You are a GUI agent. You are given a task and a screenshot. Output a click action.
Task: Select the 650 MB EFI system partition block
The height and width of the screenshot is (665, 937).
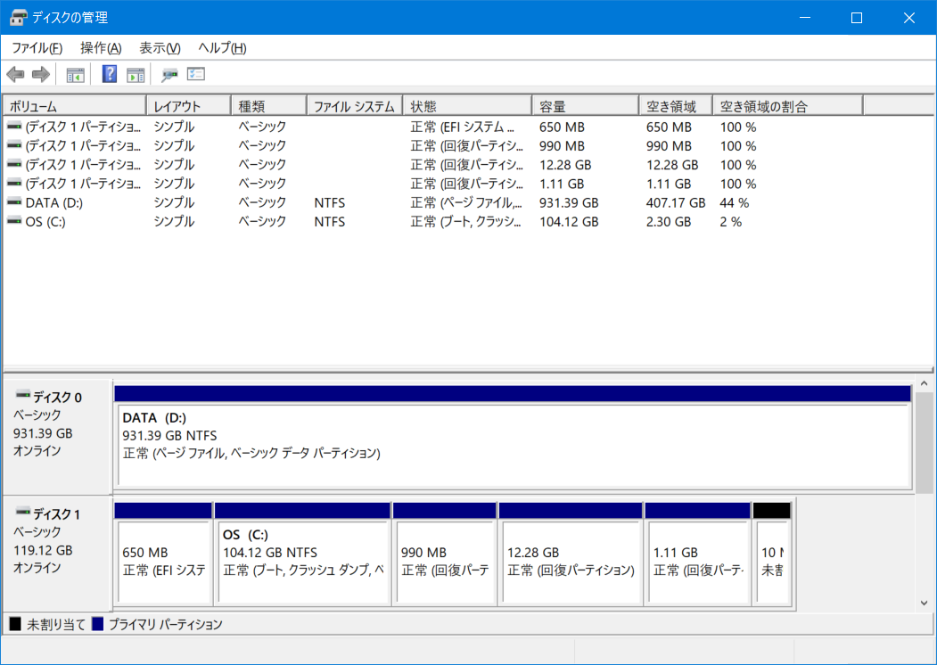[164, 553]
